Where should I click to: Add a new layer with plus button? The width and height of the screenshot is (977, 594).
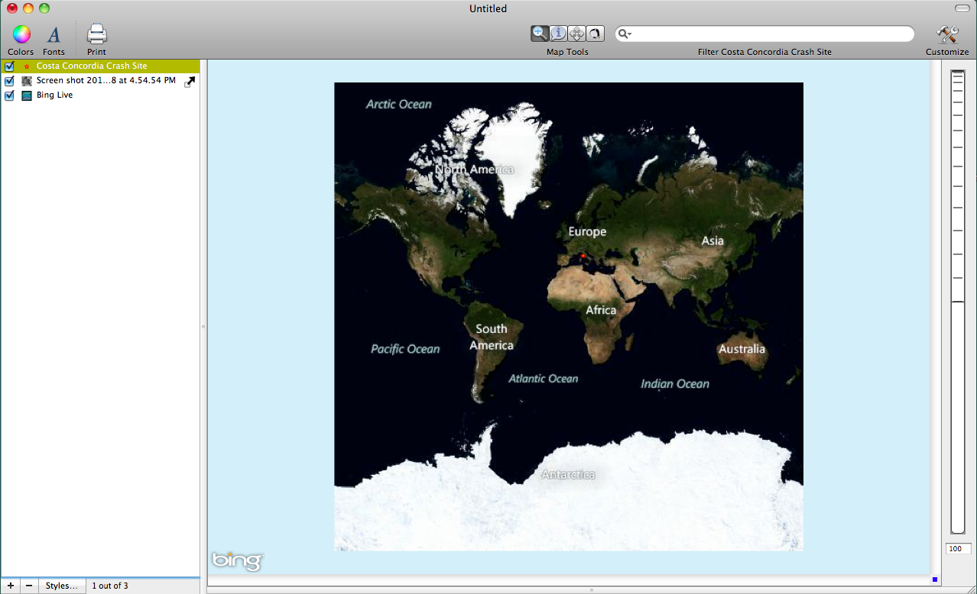coord(10,586)
